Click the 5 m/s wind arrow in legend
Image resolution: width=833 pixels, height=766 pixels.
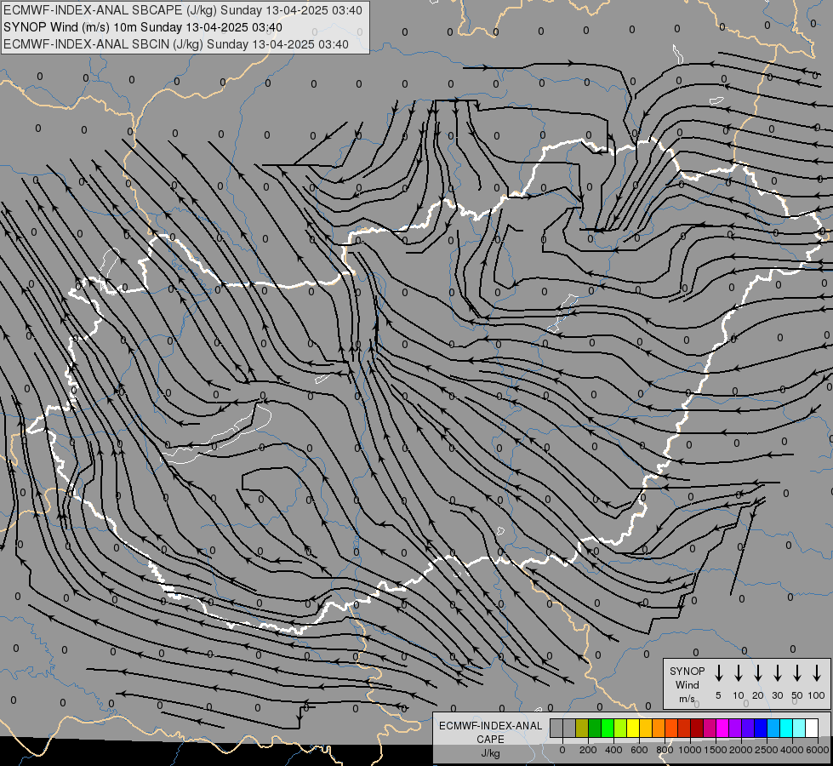coord(719,672)
